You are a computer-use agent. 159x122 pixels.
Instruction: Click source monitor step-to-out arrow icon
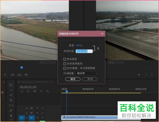click(x=4, y=75)
